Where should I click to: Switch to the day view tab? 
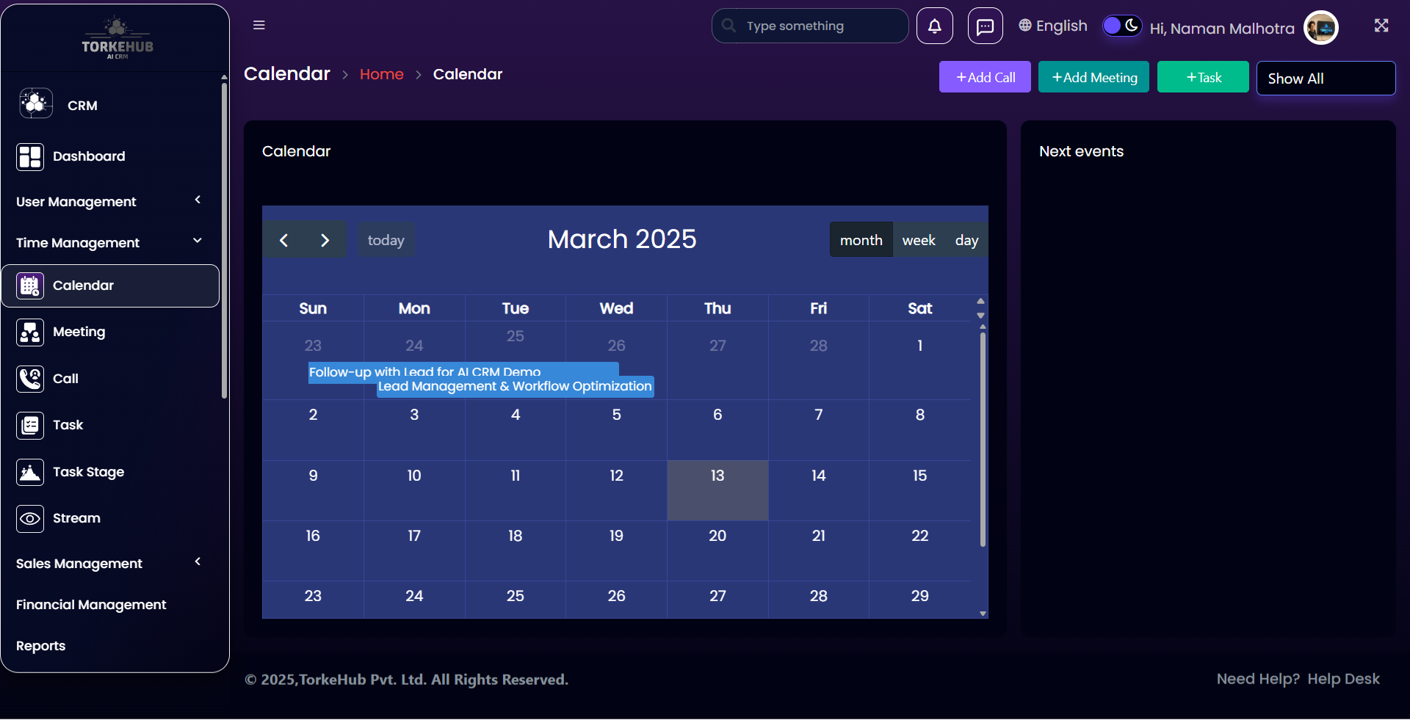(966, 240)
